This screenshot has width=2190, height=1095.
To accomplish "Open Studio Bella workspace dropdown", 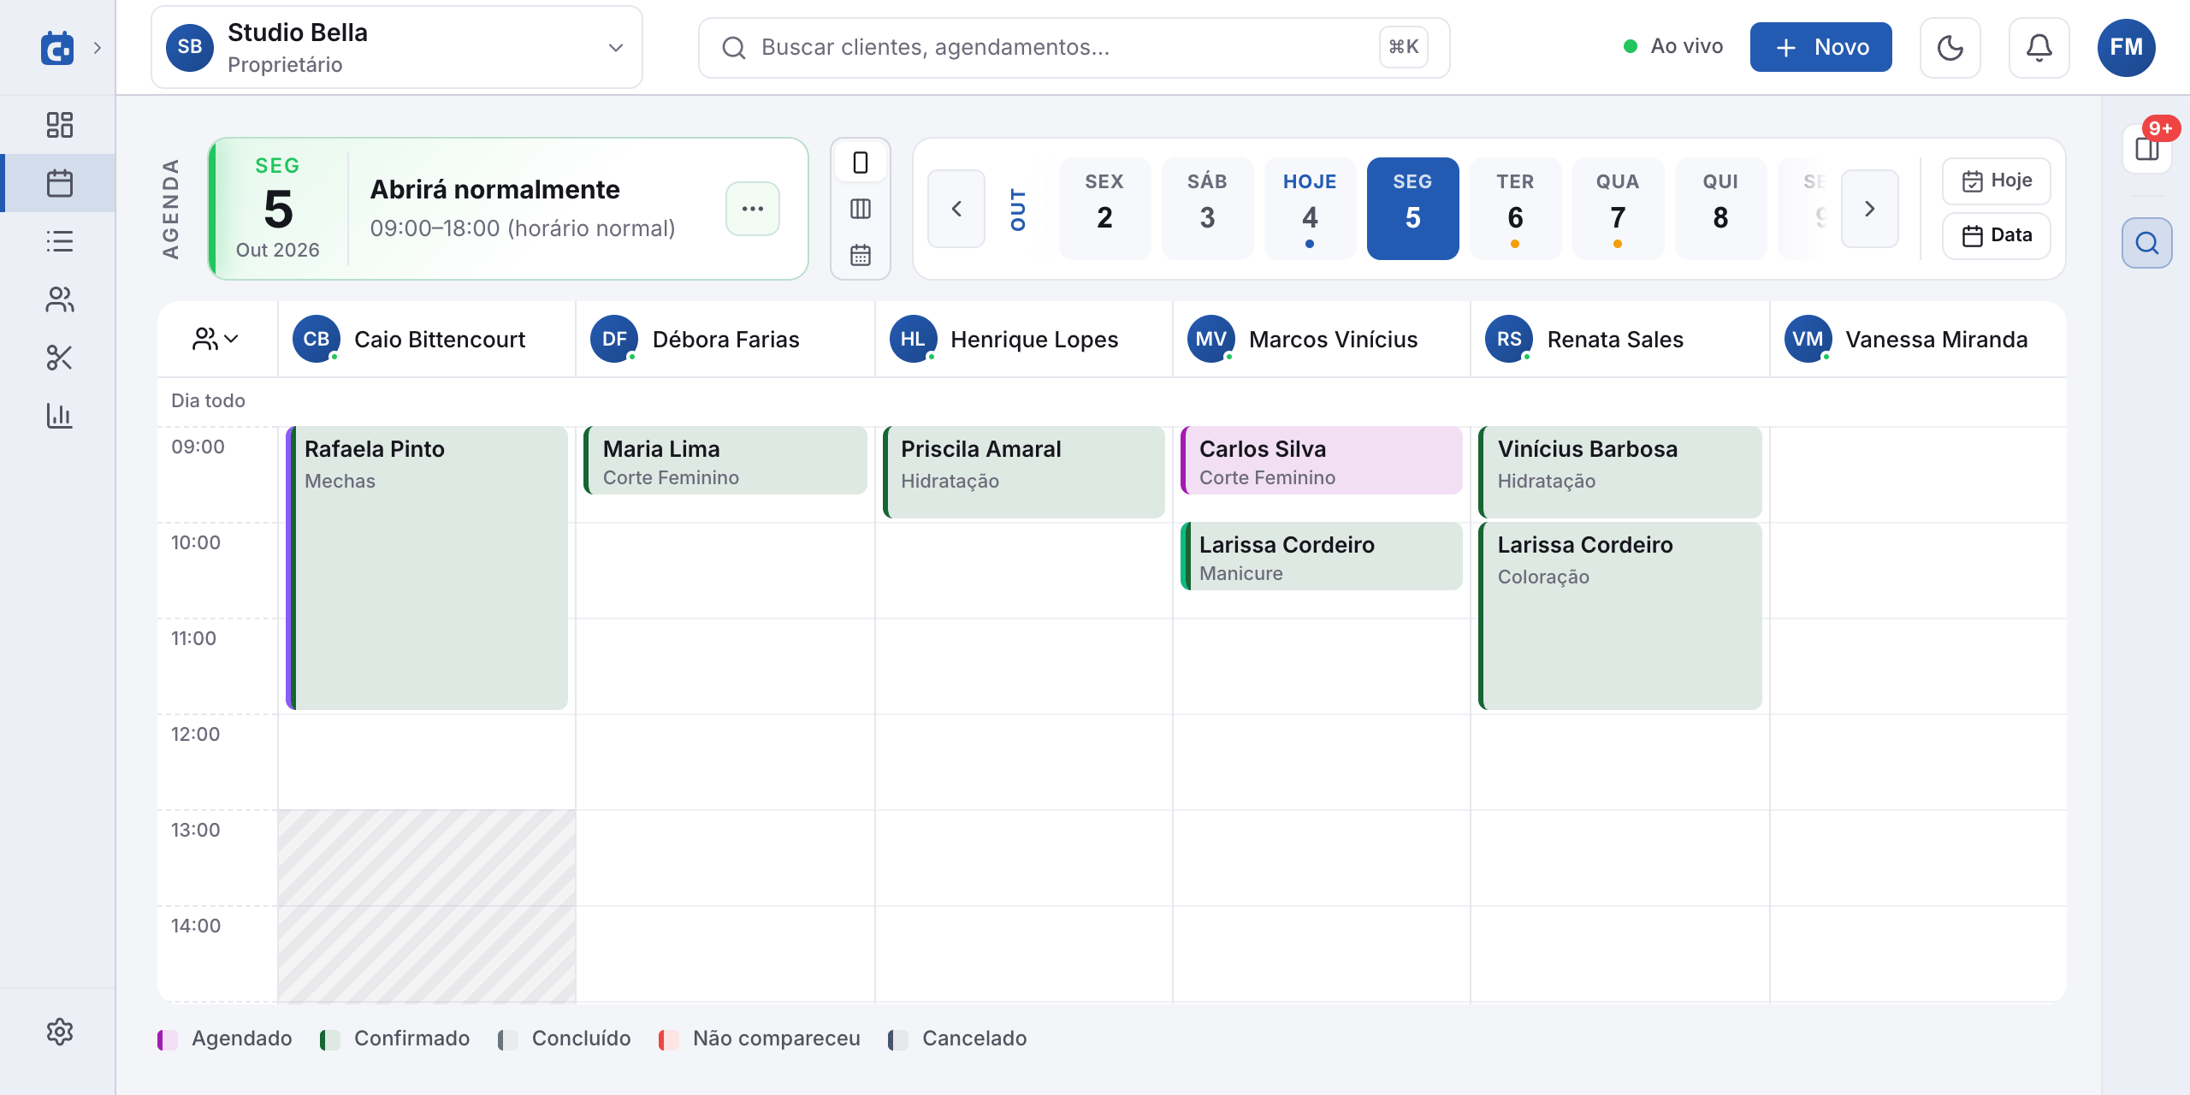I will [397, 48].
